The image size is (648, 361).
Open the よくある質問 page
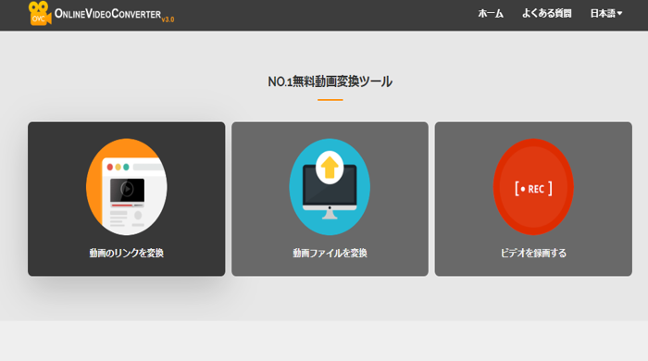(x=546, y=14)
